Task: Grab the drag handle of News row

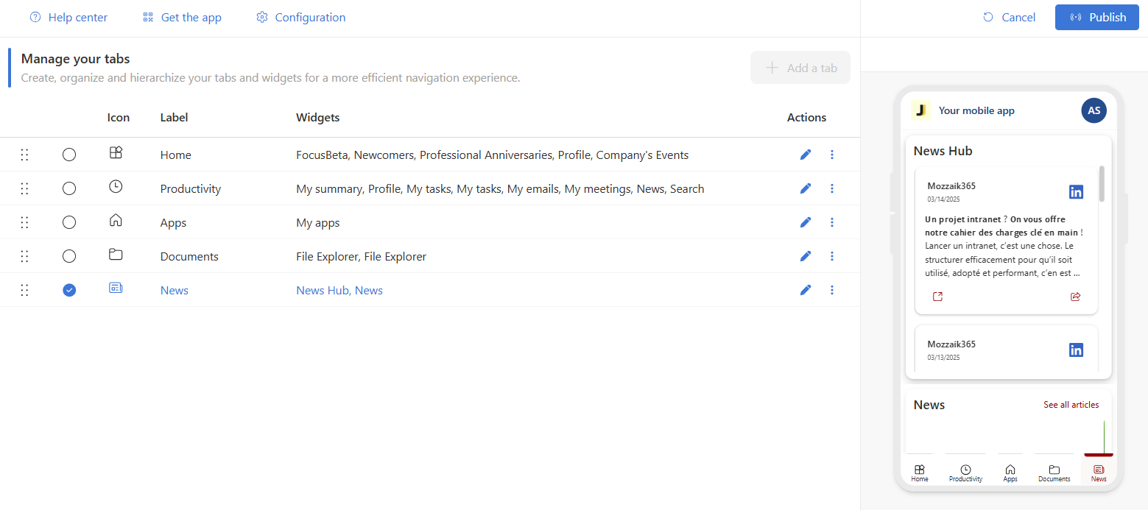Action: 24,290
